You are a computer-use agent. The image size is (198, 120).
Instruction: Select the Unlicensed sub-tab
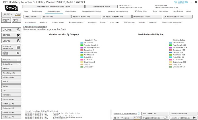[152, 22]
